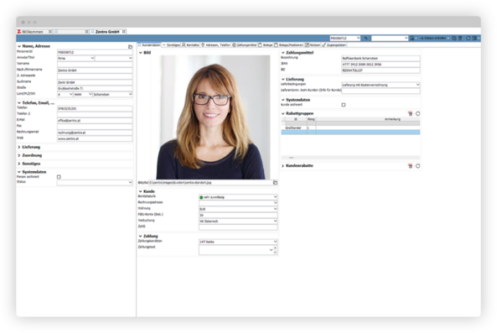Click the refresh icon in the blue toolbar

468,38
